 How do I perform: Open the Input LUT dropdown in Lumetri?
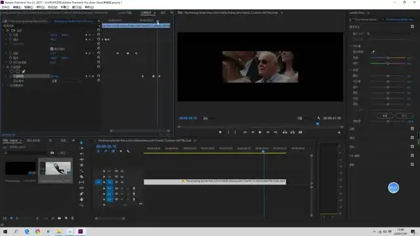click(x=391, y=33)
